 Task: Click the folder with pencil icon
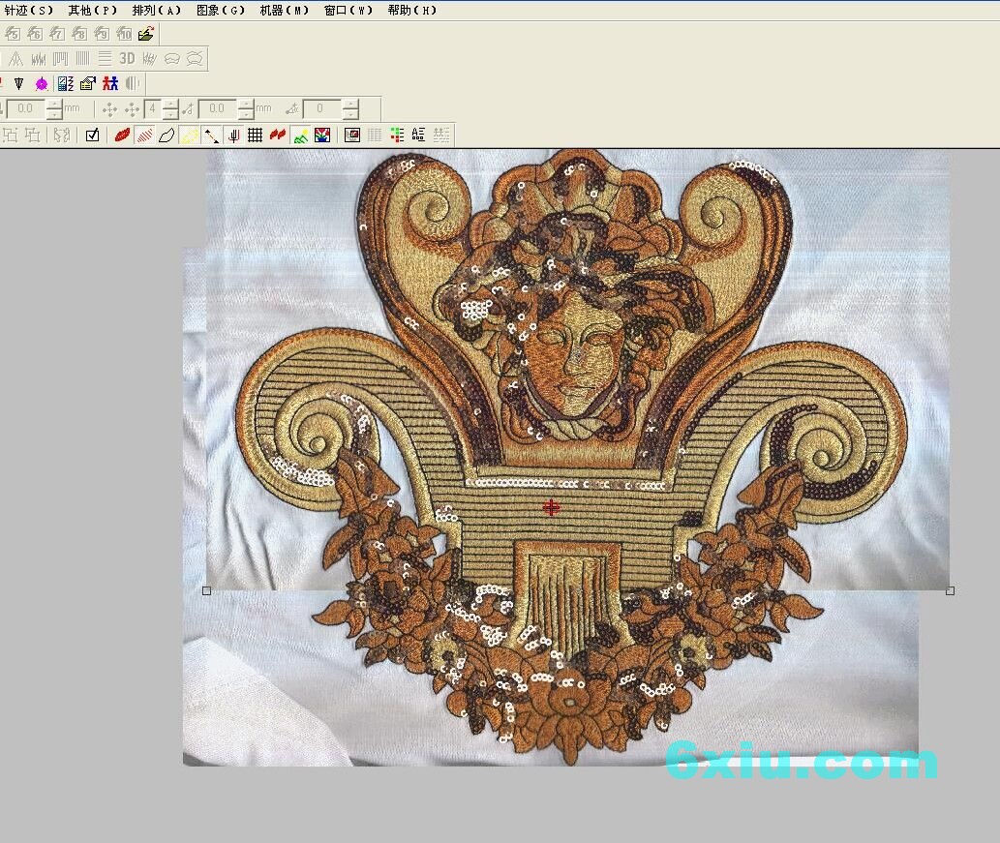point(146,34)
